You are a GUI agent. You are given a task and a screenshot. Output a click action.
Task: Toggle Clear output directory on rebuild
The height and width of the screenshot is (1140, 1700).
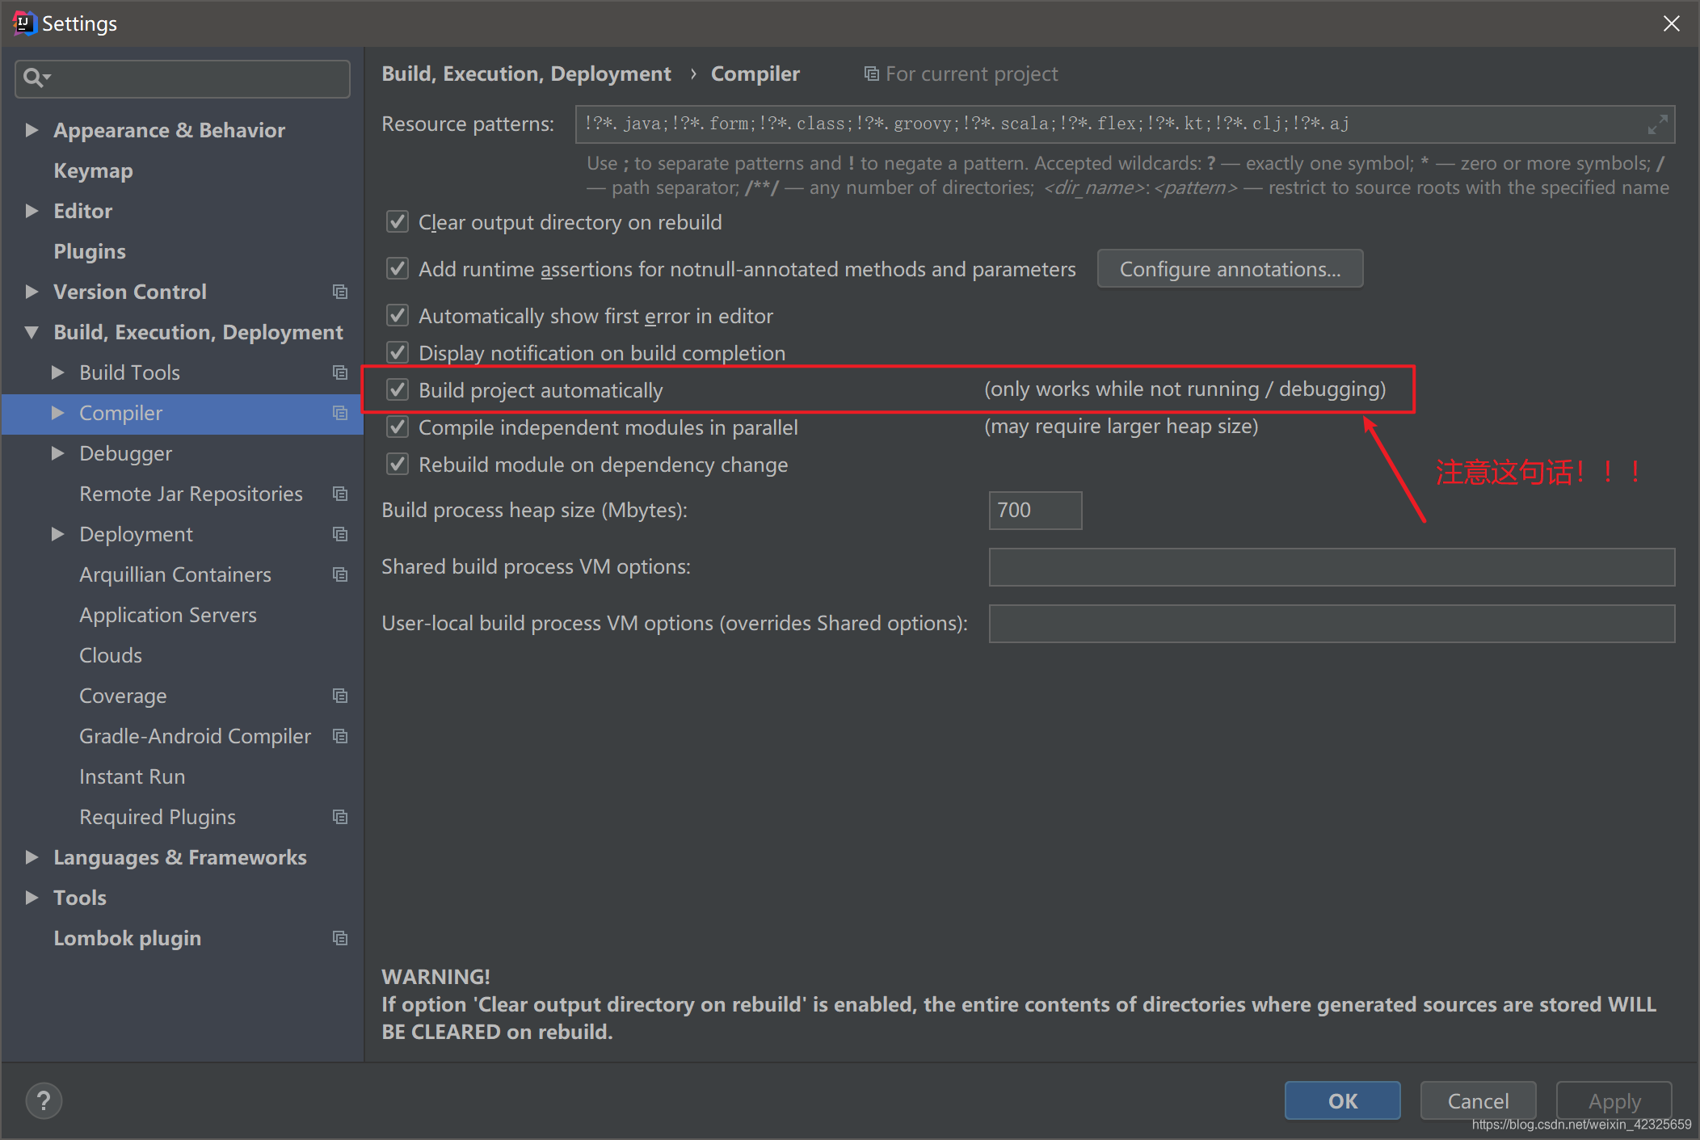click(398, 222)
